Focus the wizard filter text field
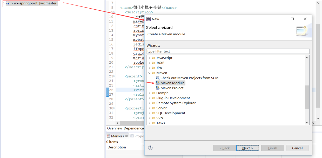322x158 pixels. tap(228, 51)
